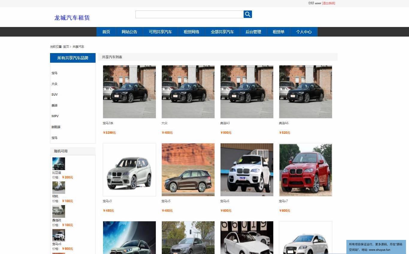Click the 宝马3系 title text
Screen dimensions: 409x254
click(108, 123)
